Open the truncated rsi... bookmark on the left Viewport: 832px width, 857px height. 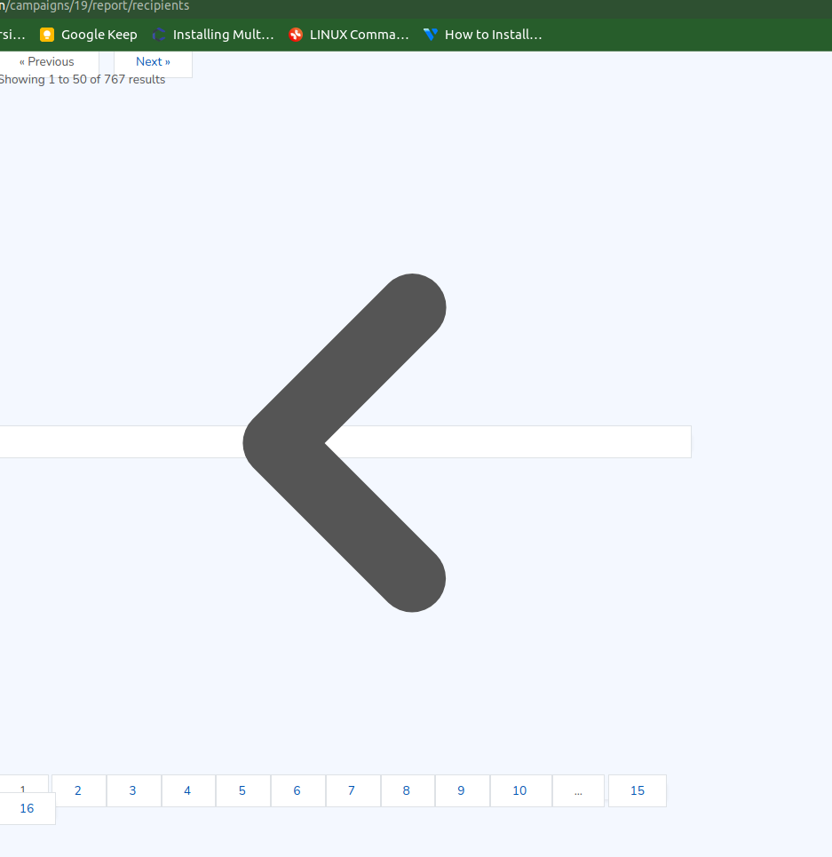coord(12,35)
